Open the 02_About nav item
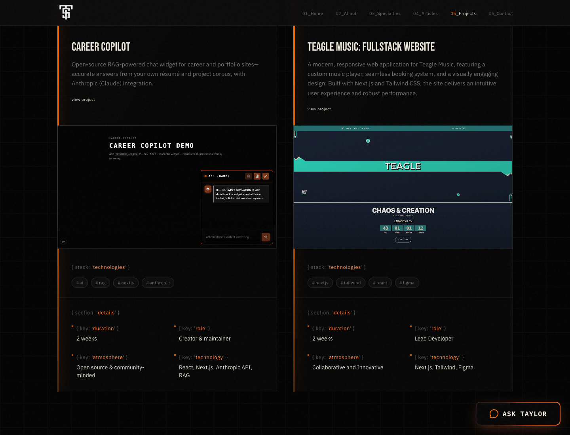This screenshot has width=570, height=435. (x=346, y=13)
